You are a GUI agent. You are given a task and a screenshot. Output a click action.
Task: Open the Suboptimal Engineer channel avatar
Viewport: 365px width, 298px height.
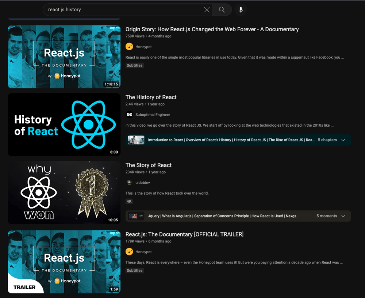click(x=129, y=114)
